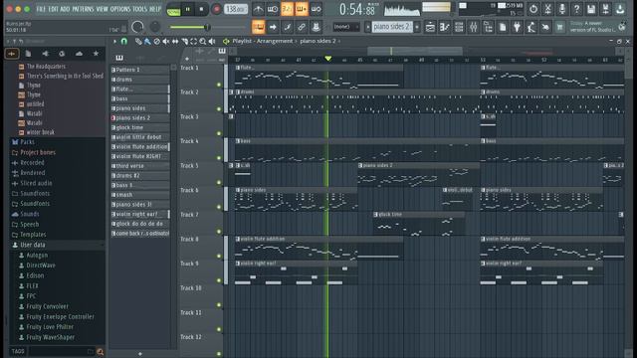The image size is (637, 358).
Task: Select the 'drums #2' pattern in the picker
Action: [x=140, y=176]
